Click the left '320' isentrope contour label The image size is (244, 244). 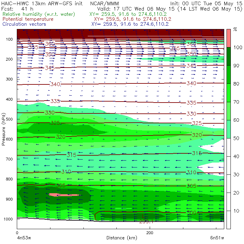click(x=61, y=137)
